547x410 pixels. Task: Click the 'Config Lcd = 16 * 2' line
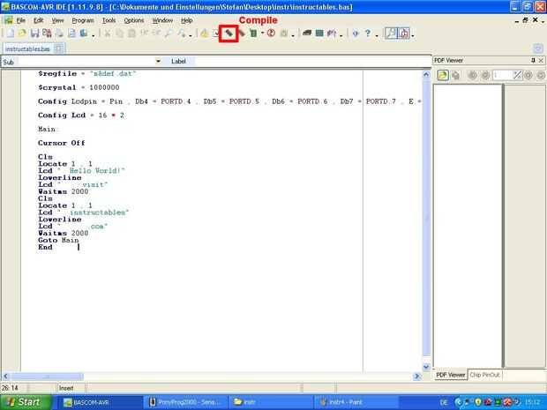pyautogui.click(x=81, y=116)
